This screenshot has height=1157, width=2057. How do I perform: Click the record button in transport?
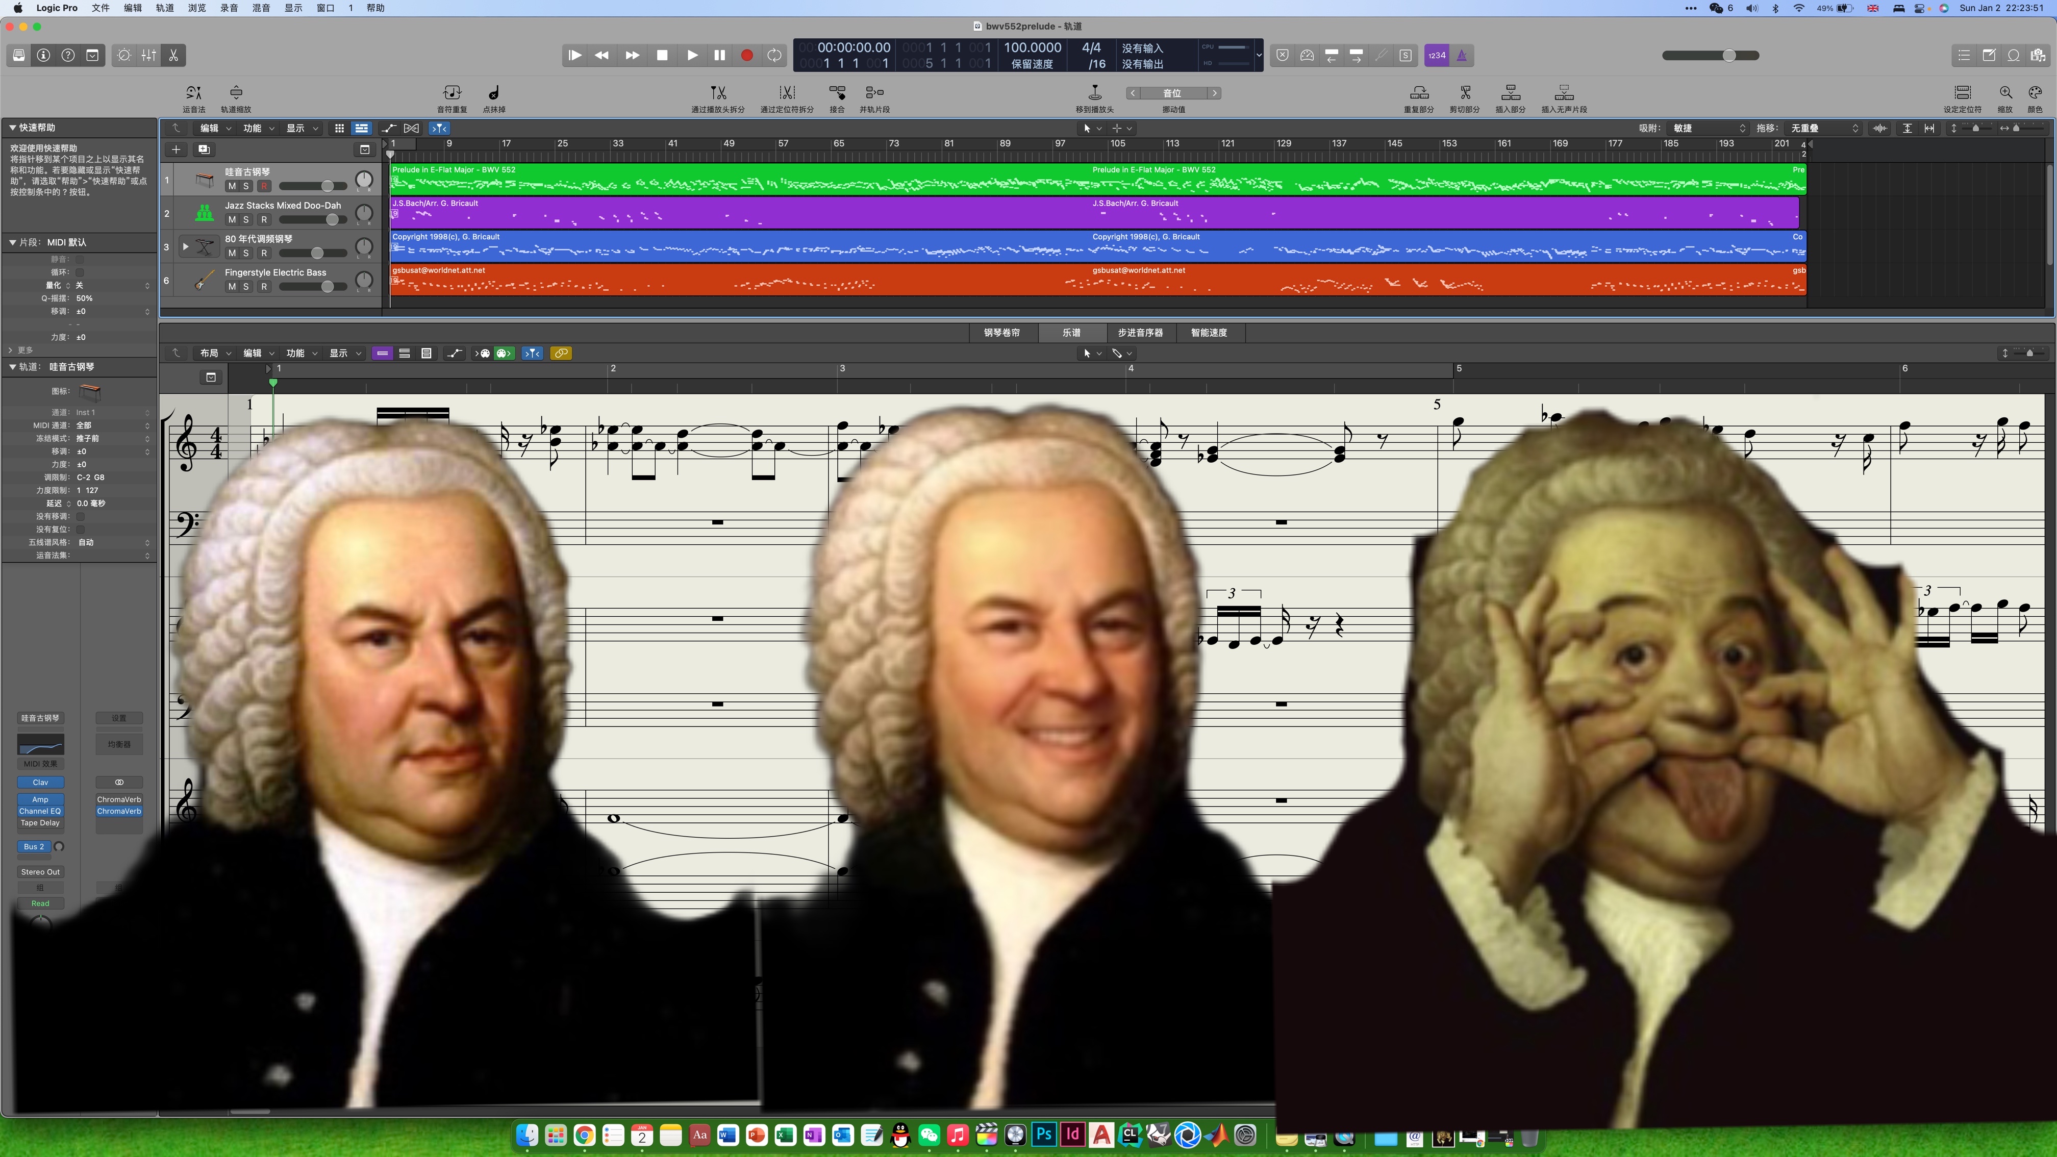click(x=746, y=55)
